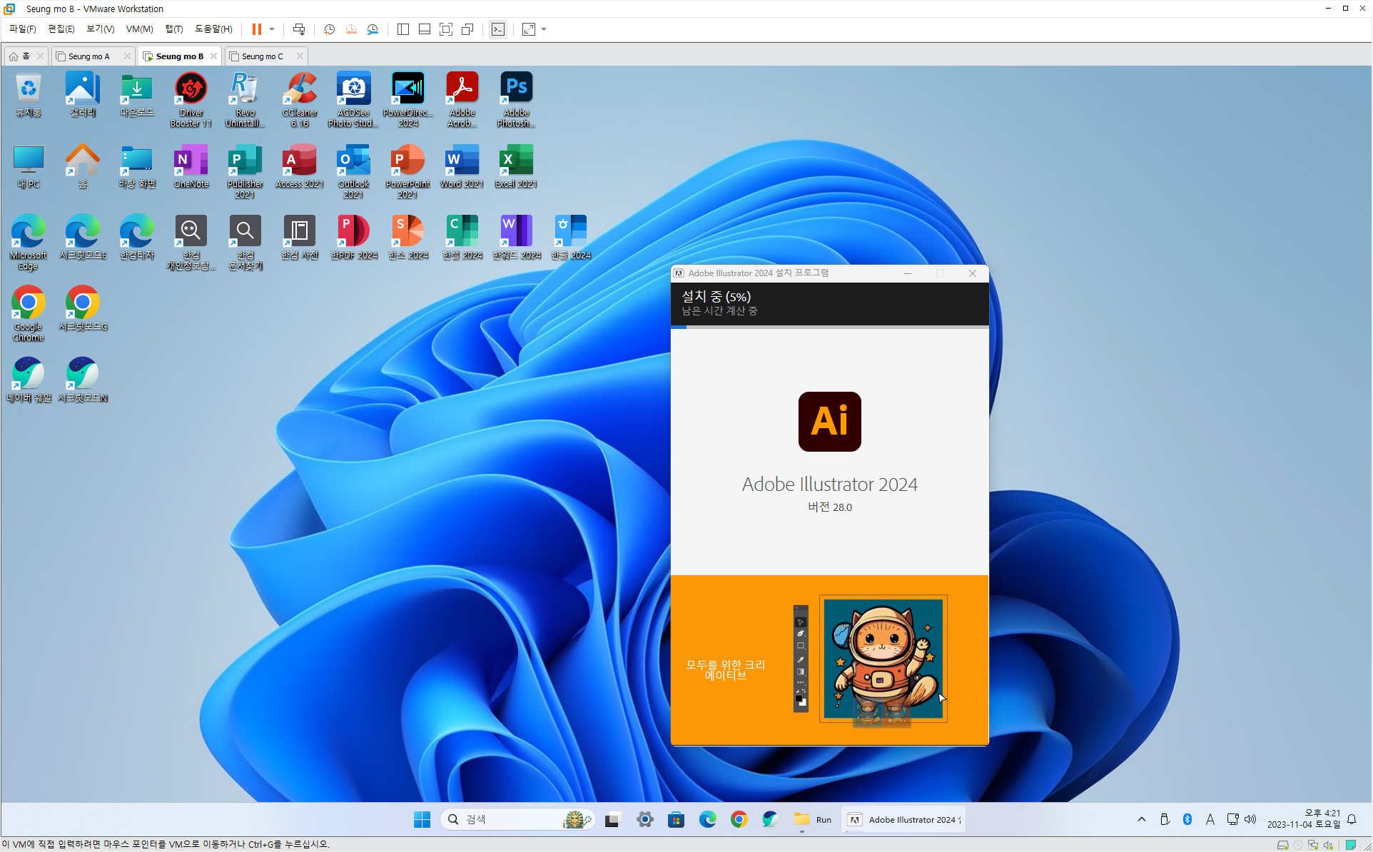Click the Adobe Illustrator 2024 taskbar button

point(903,820)
